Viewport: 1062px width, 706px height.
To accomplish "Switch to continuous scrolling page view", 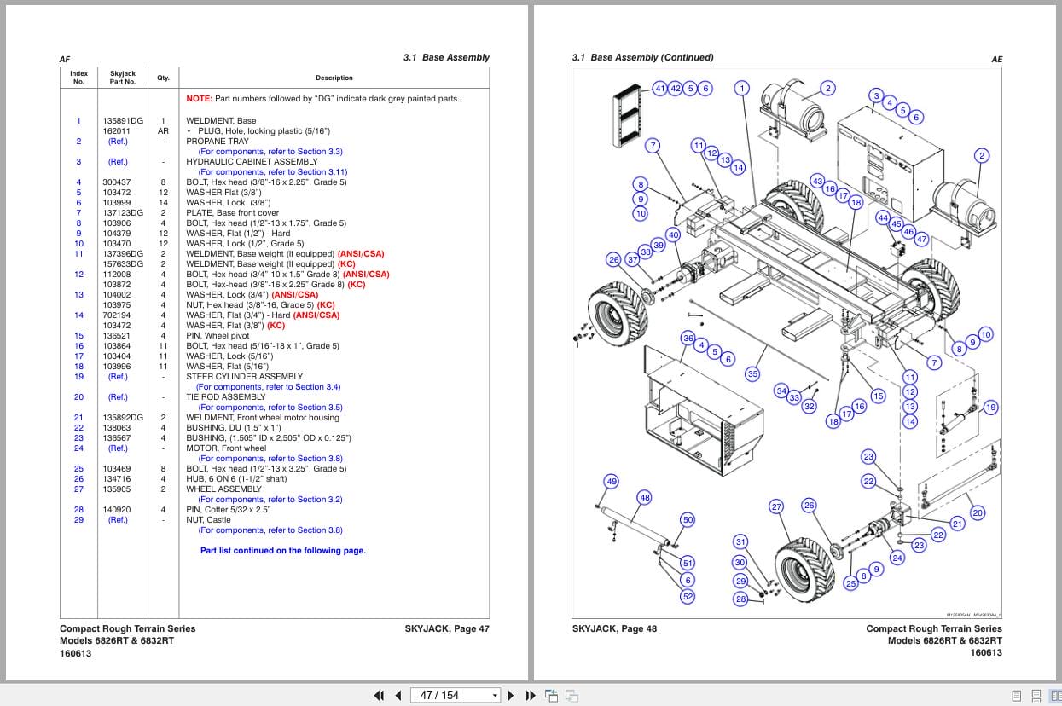I will click(x=1036, y=695).
